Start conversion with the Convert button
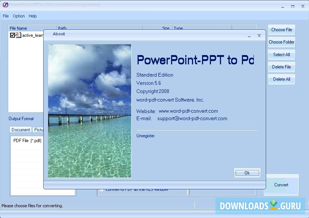309x218 pixels. point(281,185)
